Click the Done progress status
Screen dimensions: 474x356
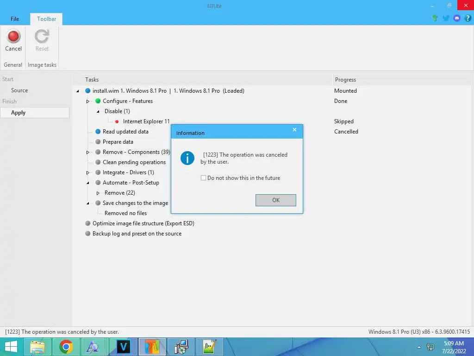pyautogui.click(x=341, y=101)
